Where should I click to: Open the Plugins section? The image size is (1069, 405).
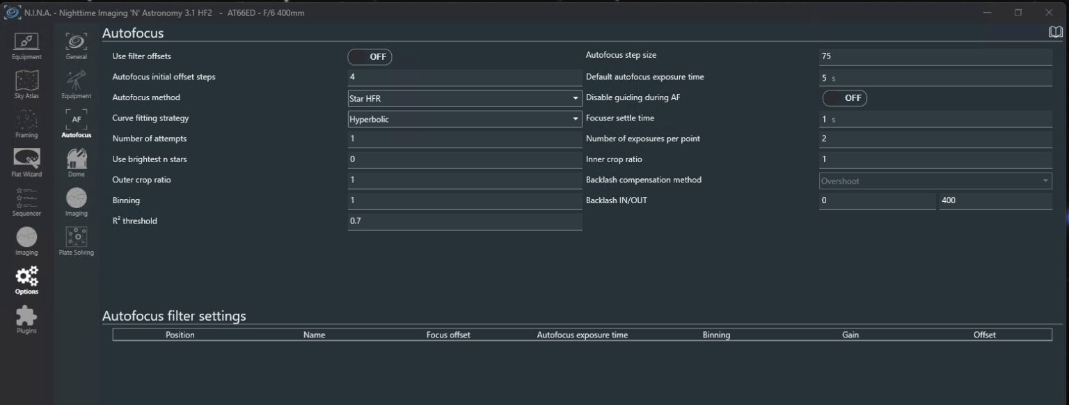26,319
